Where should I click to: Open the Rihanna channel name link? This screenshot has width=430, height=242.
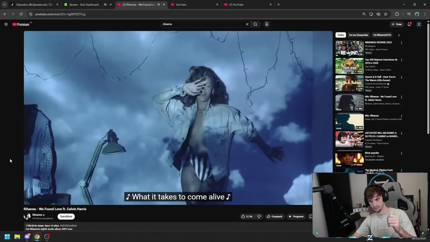(37, 215)
